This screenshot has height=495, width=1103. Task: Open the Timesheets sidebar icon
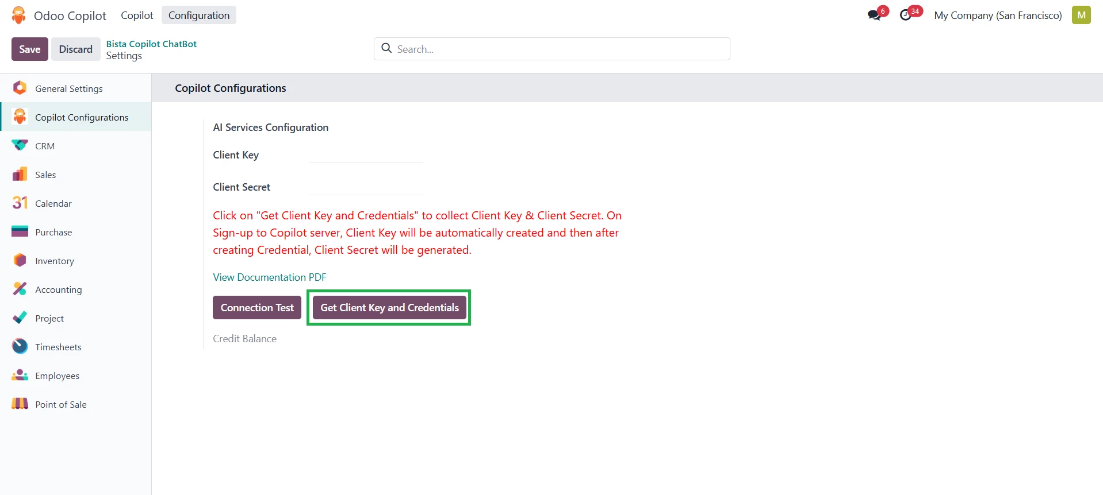[x=20, y=347]
